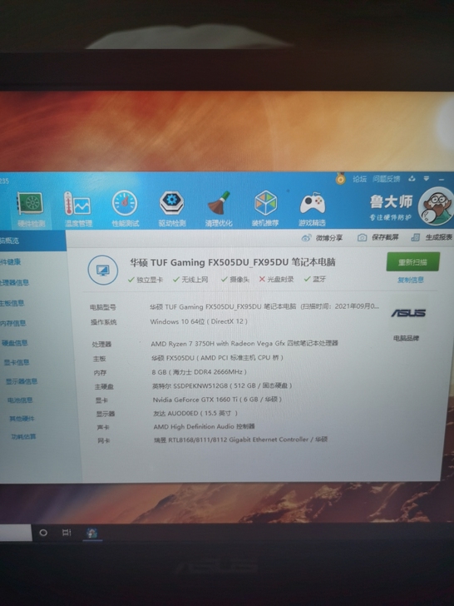The width and height of the screenshot is (454, 606).
Task: Open Task View from taskbar
Action: (x=67, y=533)
